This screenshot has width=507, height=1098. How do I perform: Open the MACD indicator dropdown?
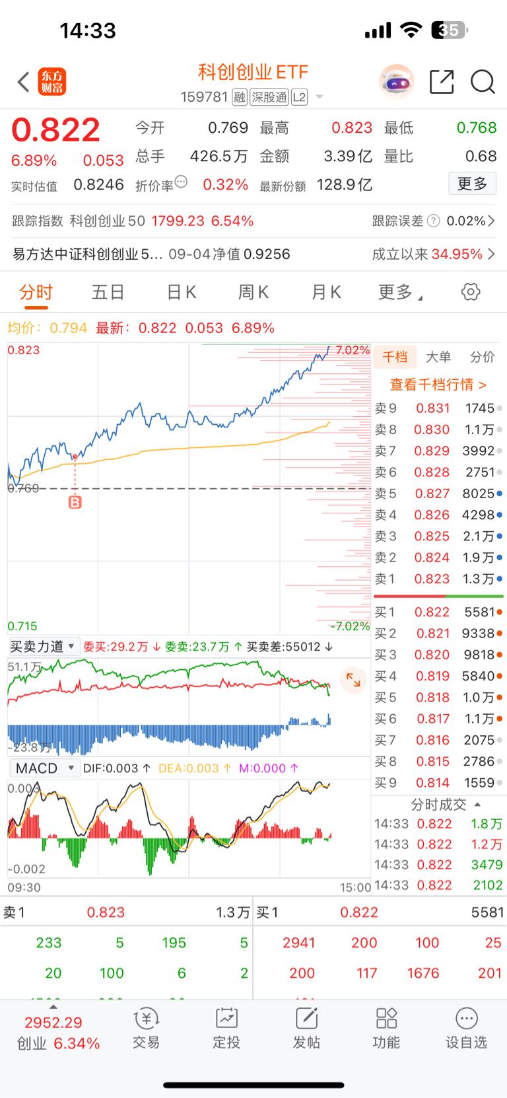pos(44,768)
